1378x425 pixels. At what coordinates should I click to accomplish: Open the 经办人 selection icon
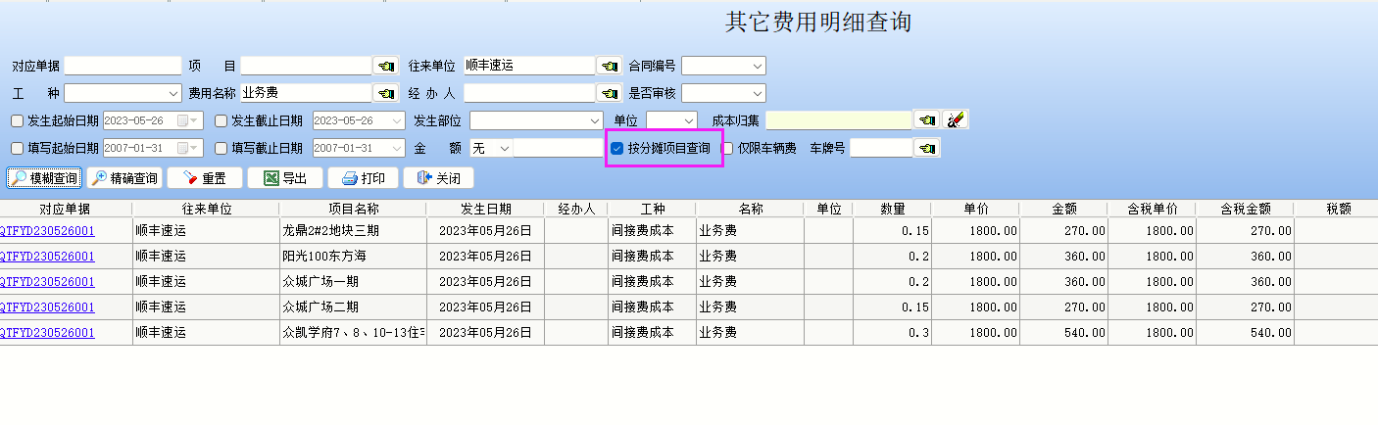click(x=610, y=93)
